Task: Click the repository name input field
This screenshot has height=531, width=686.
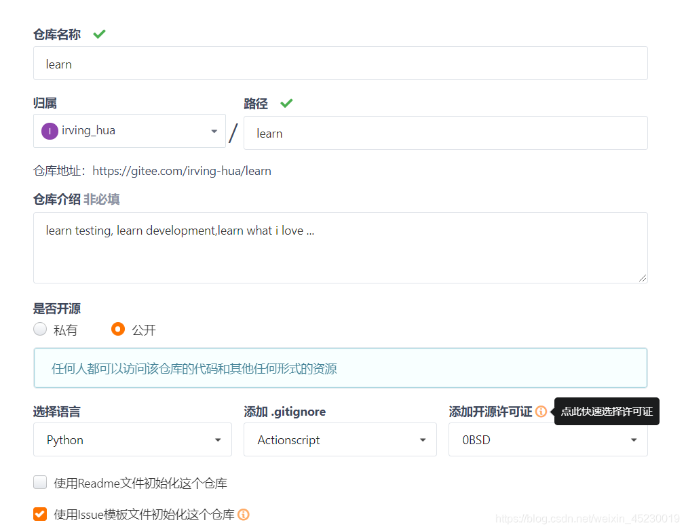Action: [x=341, y=64]
